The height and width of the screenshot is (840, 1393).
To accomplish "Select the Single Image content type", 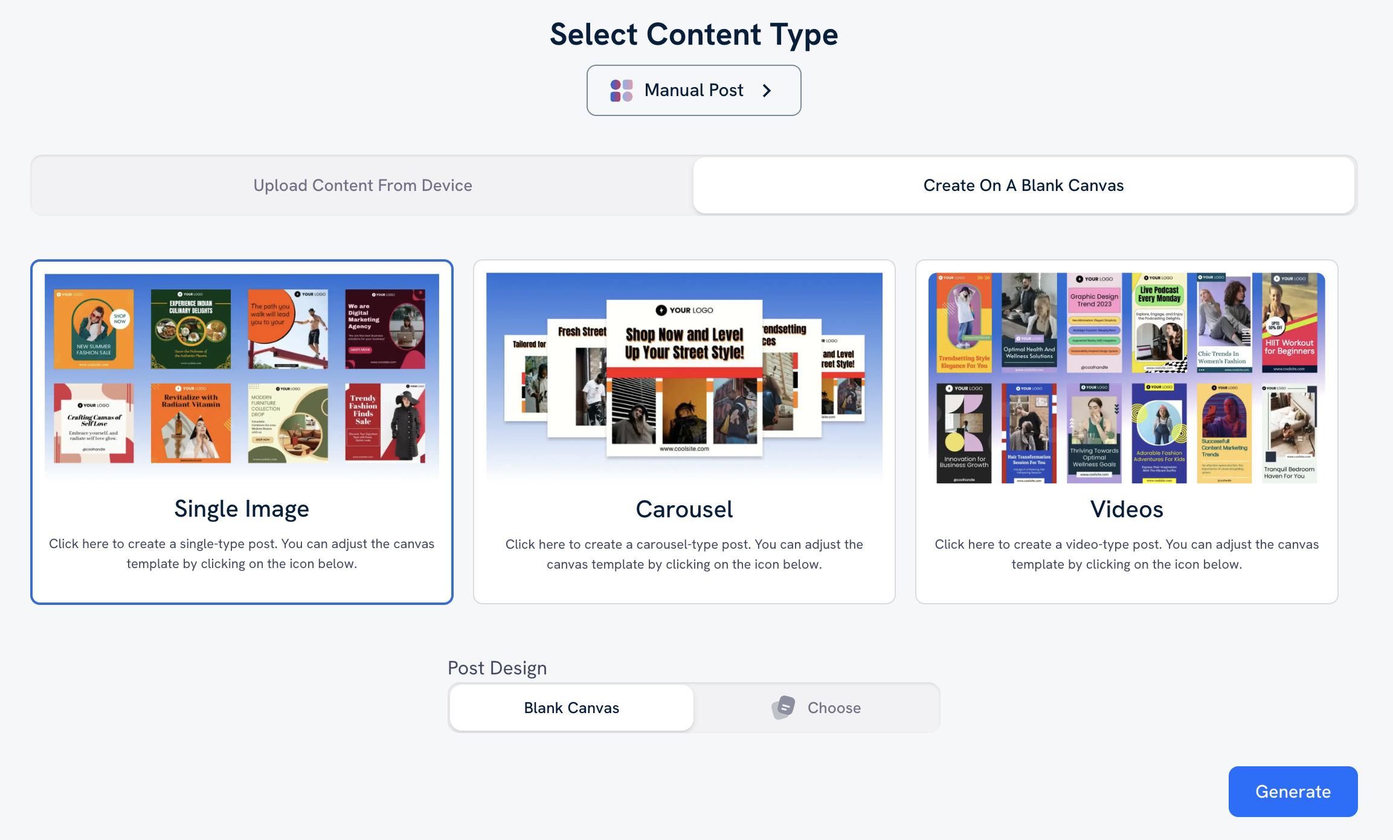I will tap(242, 508).
